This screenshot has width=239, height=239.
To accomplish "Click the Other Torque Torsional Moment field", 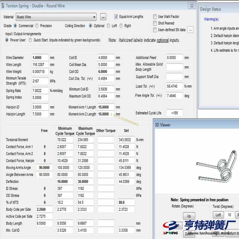I will [x=106, y=140].
